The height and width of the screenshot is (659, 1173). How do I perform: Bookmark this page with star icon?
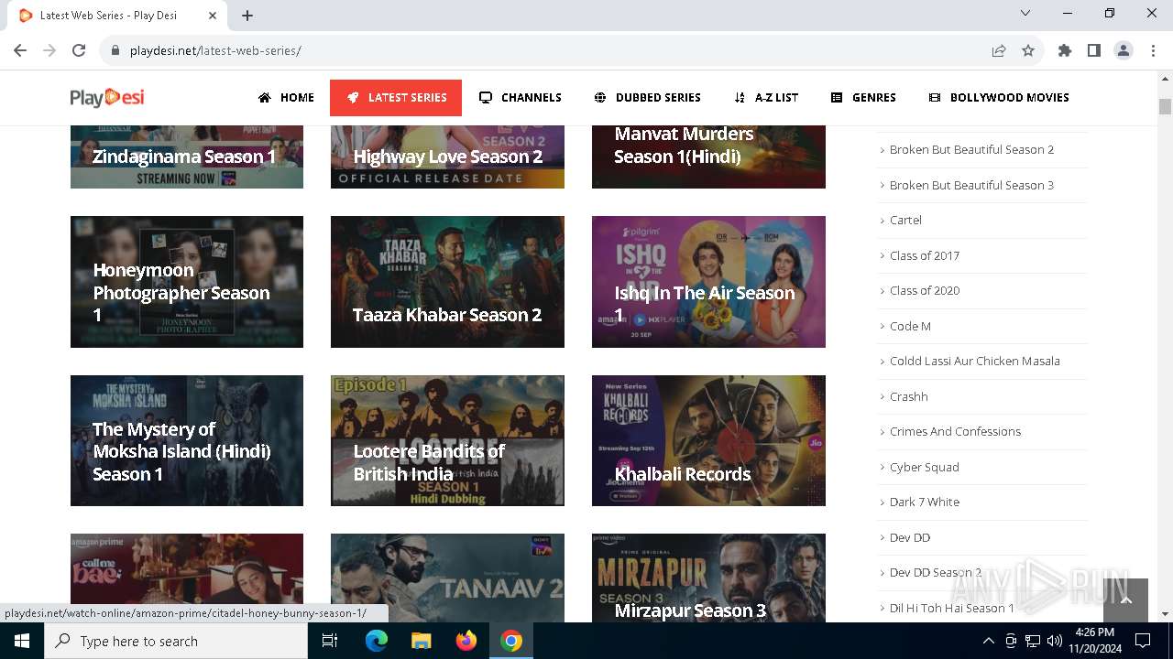(x=1028, y=50)
